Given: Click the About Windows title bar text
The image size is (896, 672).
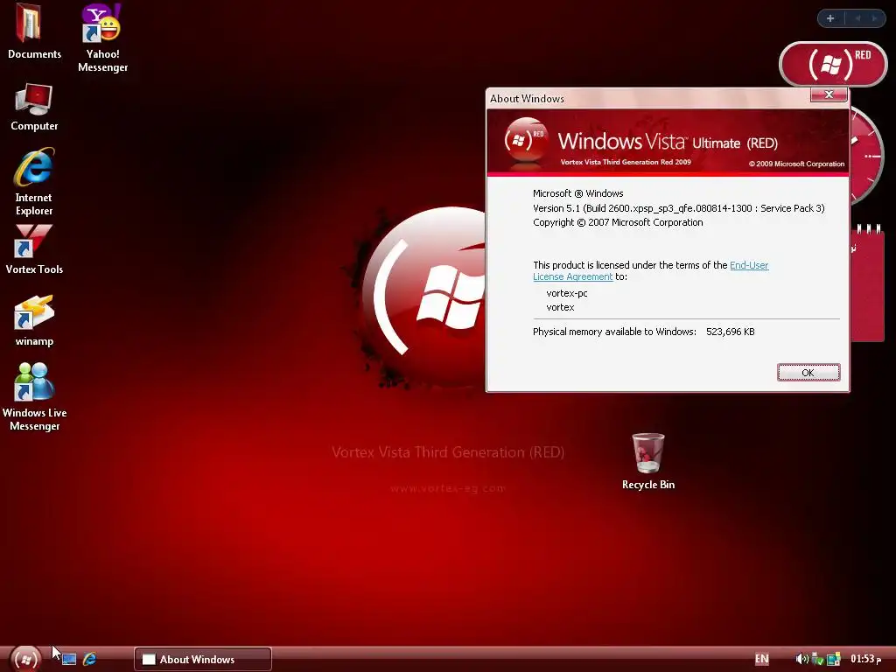Looking at the screenshot, I should [x=527, y=99].
